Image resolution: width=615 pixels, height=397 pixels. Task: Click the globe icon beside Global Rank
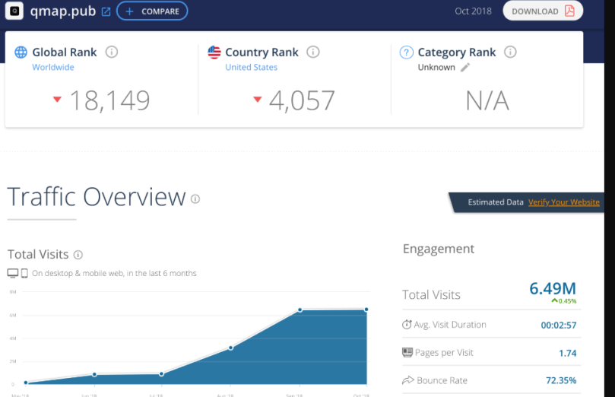pyautogui.click(x=21, y=52)
